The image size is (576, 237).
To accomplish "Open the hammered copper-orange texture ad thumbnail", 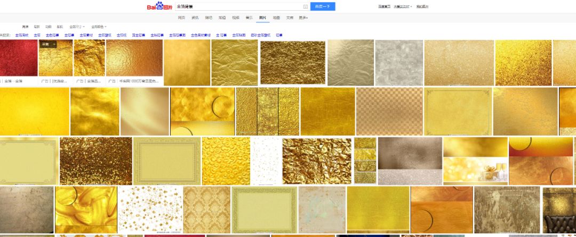I will (x=134, y=58).
